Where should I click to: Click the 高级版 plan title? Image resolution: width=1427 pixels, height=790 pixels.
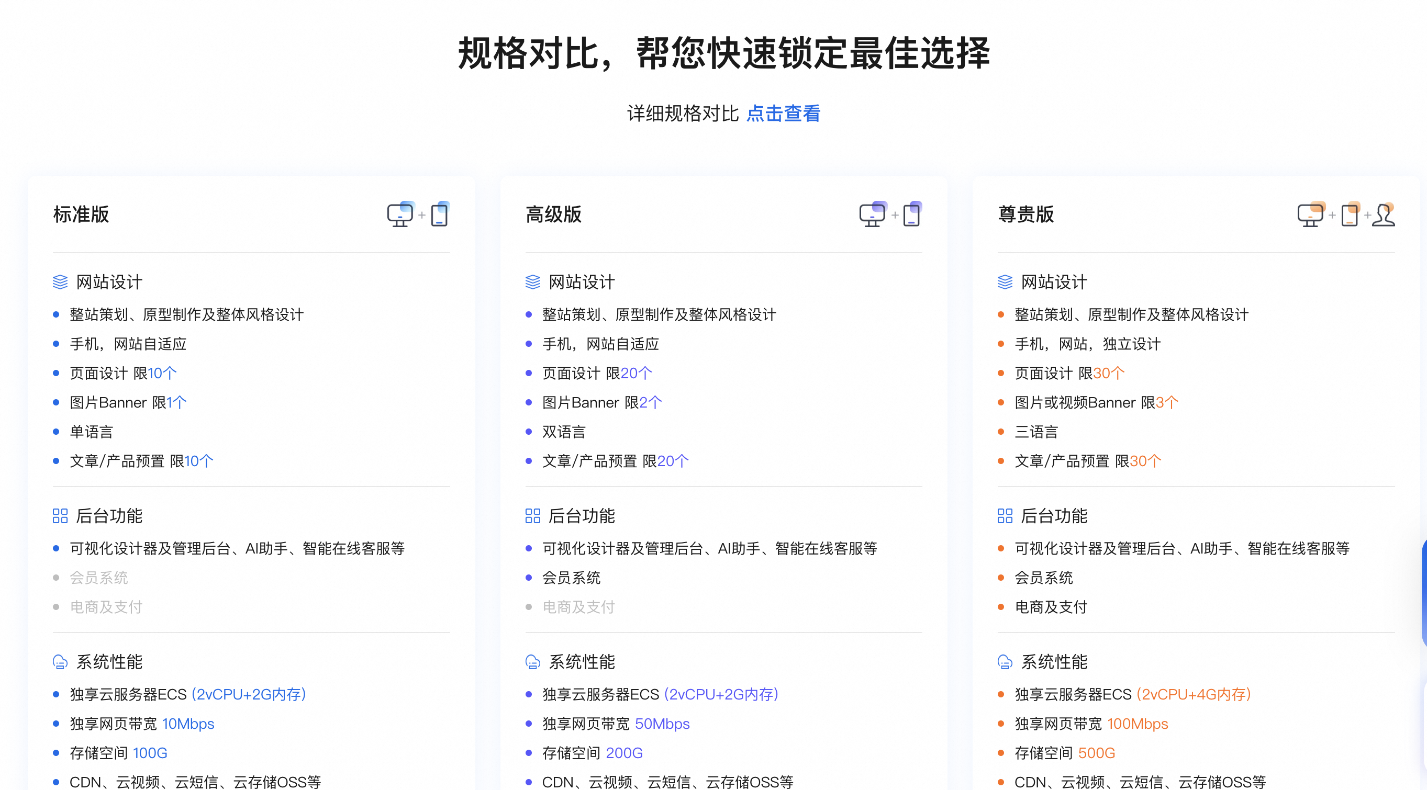point(553,215)
